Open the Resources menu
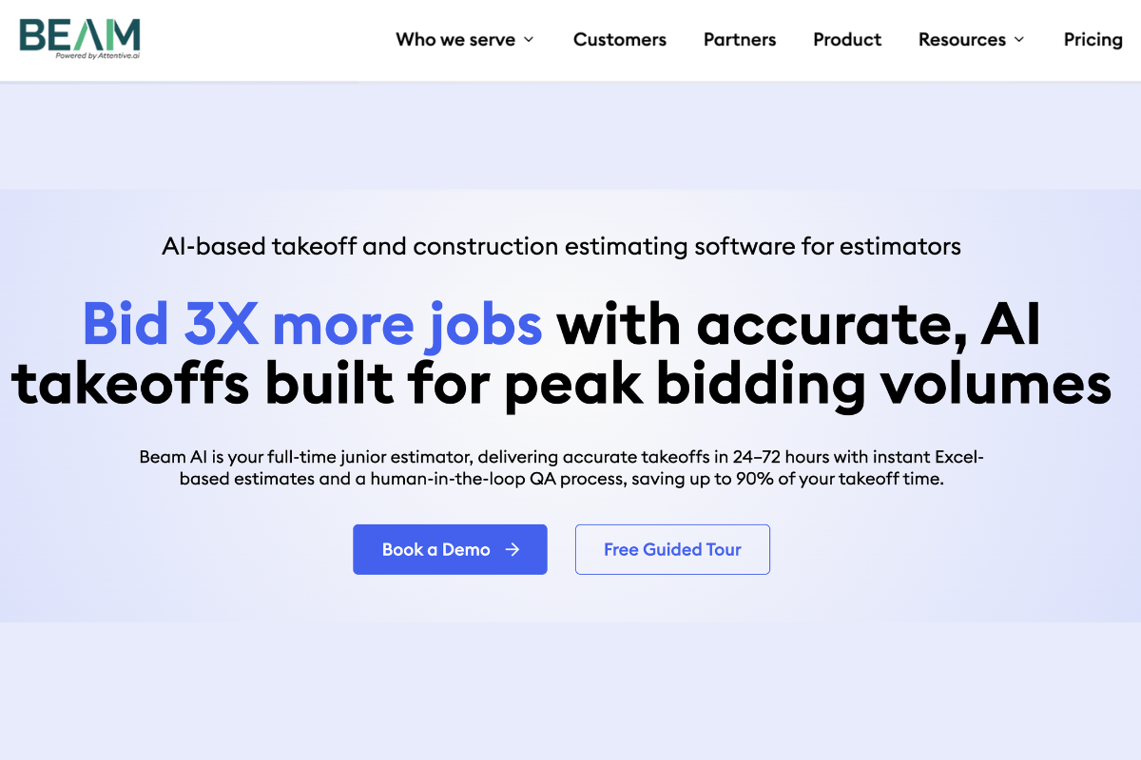Viewport: 1141px width, 760px height. coord(961,40)
